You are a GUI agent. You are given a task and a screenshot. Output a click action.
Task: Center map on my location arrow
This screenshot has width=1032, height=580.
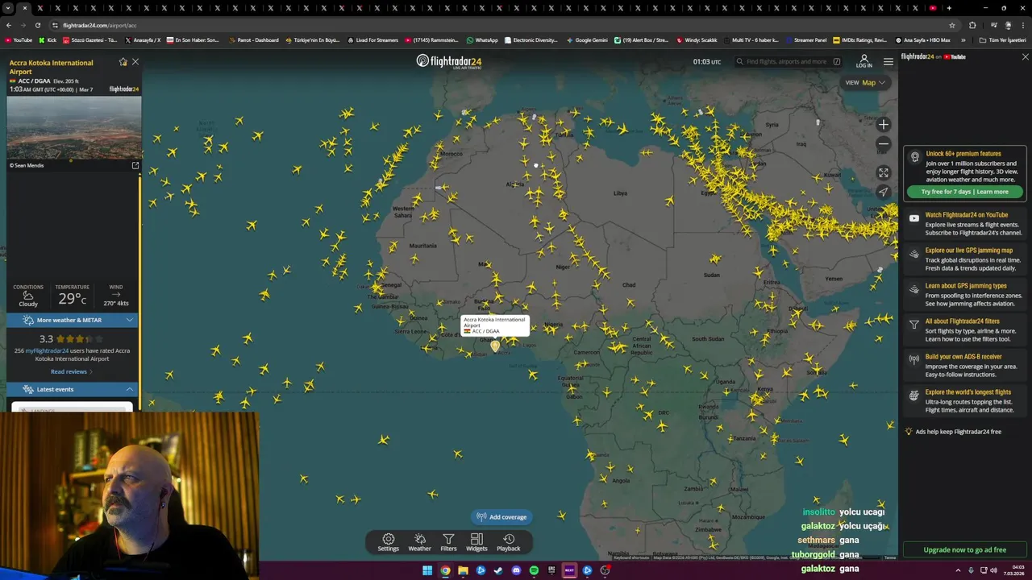pyautogui.click(x=884, y=192)
